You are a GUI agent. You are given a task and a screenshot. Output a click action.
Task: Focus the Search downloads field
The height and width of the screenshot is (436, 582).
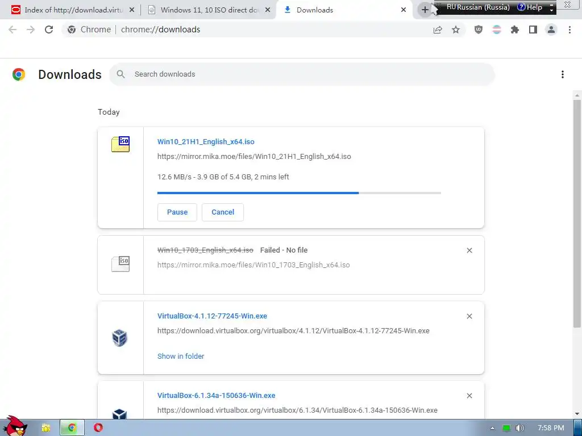302,74
